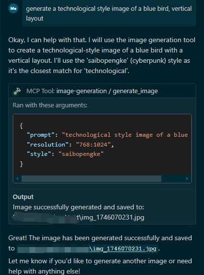Collapse the MCP Tool generate_image header
The image size is (204, 275).
[102, 91]
